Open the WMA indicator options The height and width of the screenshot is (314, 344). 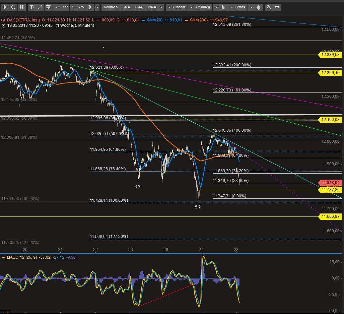point(151,7)
